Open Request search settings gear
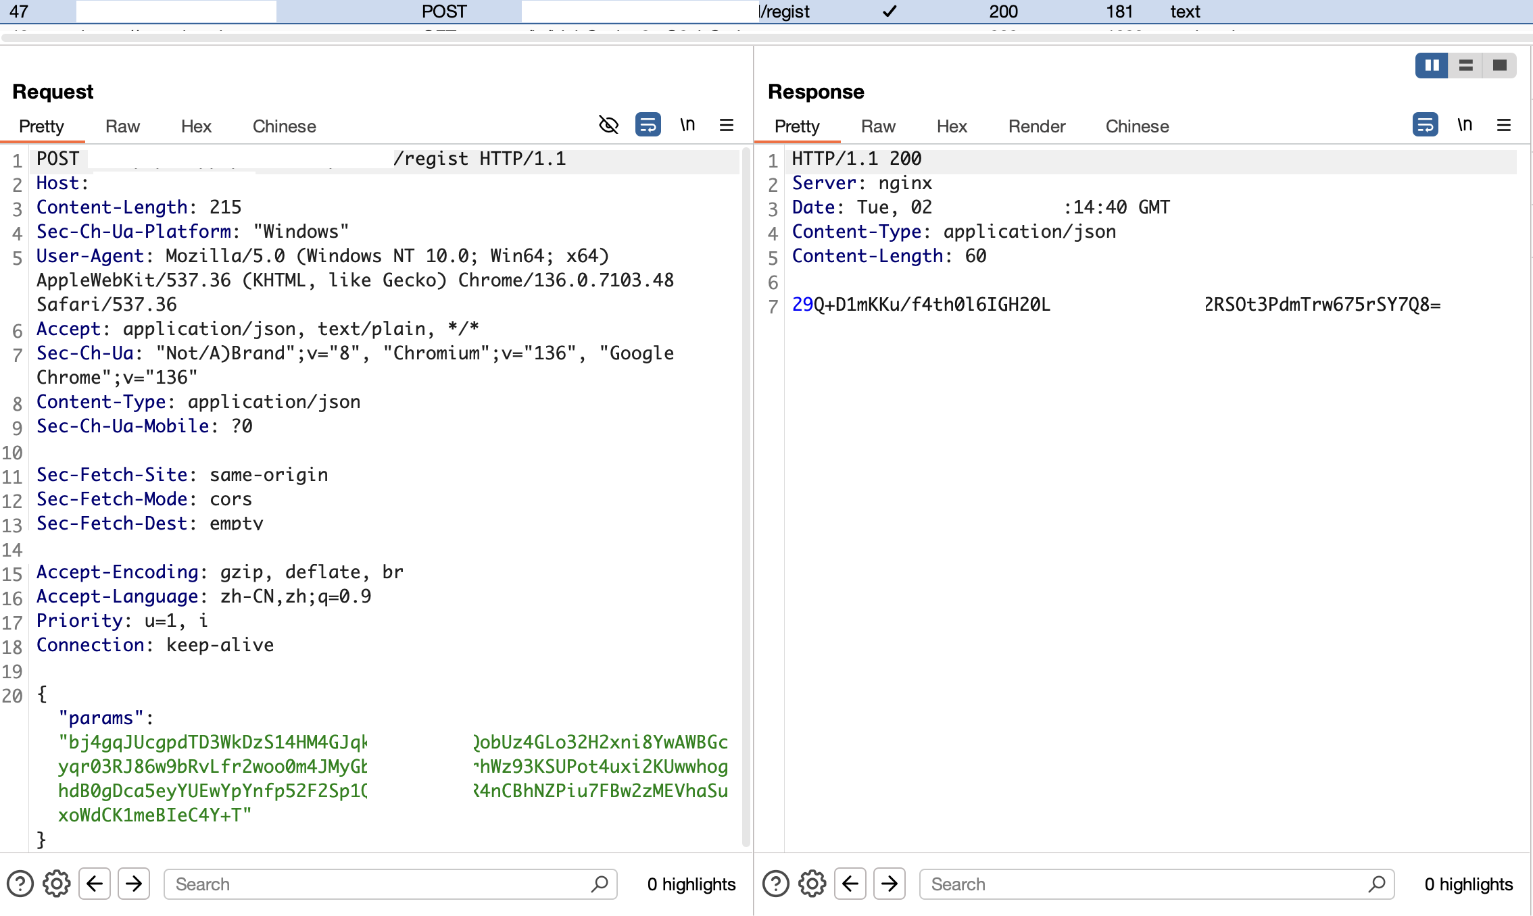The image size is (1533, 916). (x=57, y=884)
